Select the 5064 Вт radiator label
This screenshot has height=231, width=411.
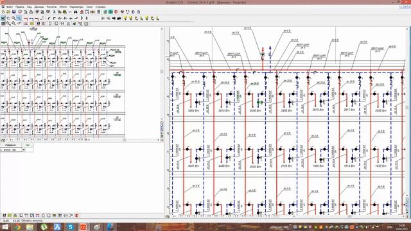pos(193,111)
